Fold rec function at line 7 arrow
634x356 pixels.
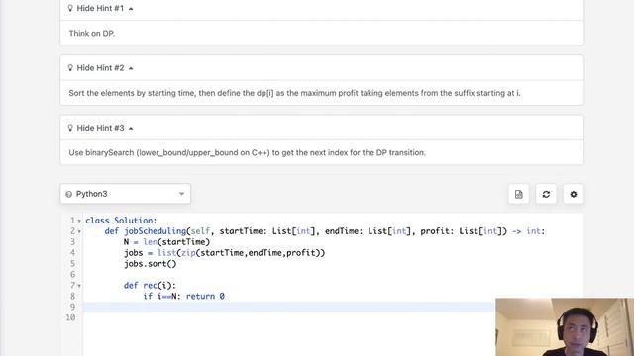coord(79,286)
